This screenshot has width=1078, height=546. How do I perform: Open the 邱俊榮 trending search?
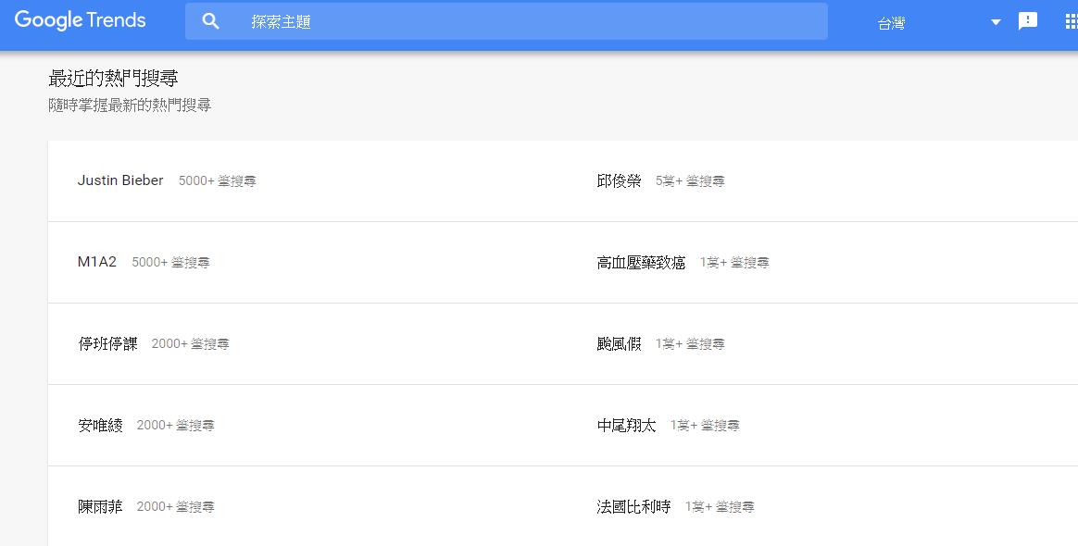coord(619,180)
